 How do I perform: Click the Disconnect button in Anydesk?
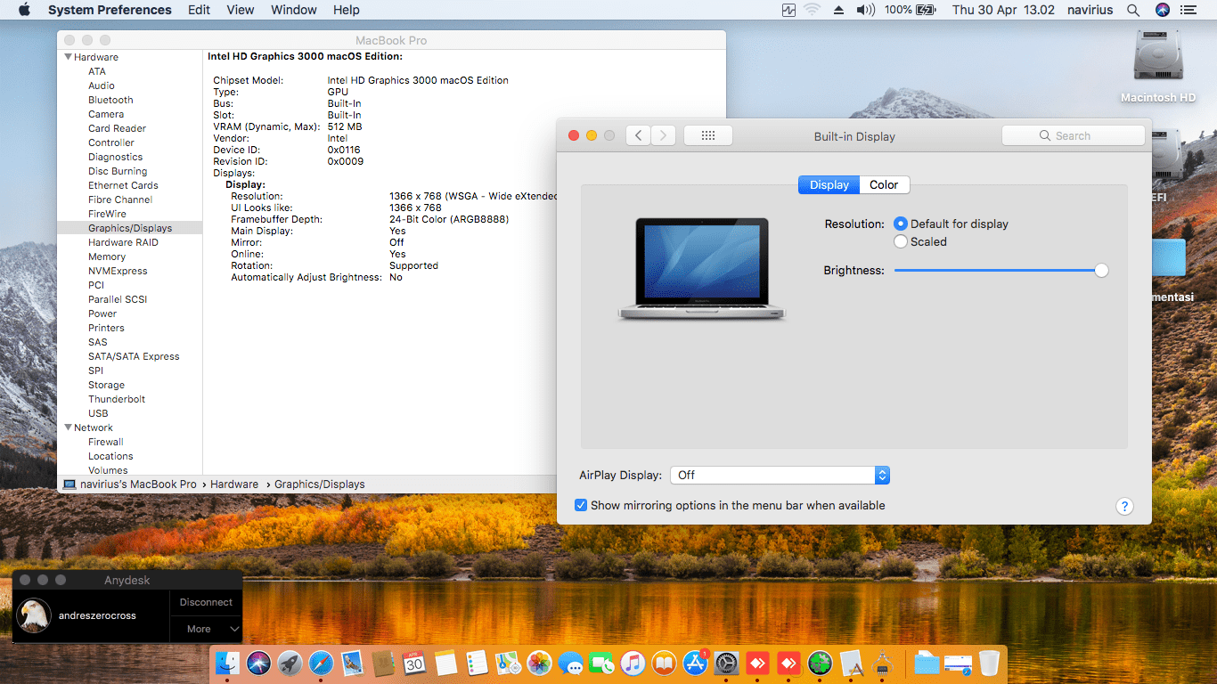coord(206,602)
